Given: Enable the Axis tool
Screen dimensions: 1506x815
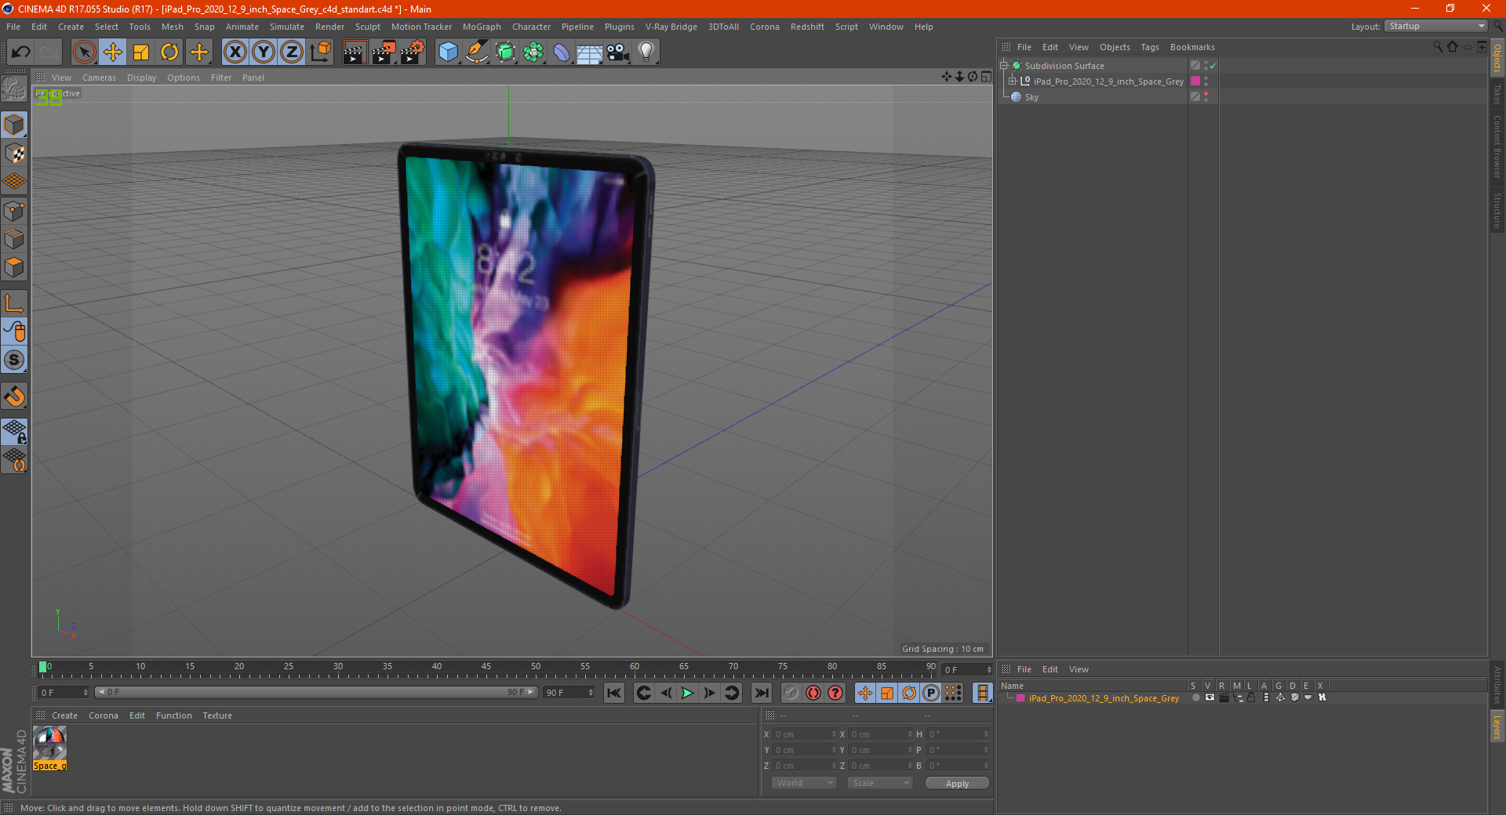Looking at the screenshot, I should click(x=14, y=303).
